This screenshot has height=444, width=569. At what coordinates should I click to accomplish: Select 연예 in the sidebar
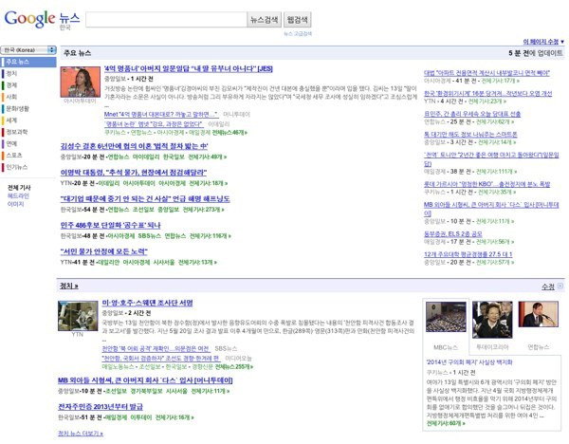pos(11,143)
